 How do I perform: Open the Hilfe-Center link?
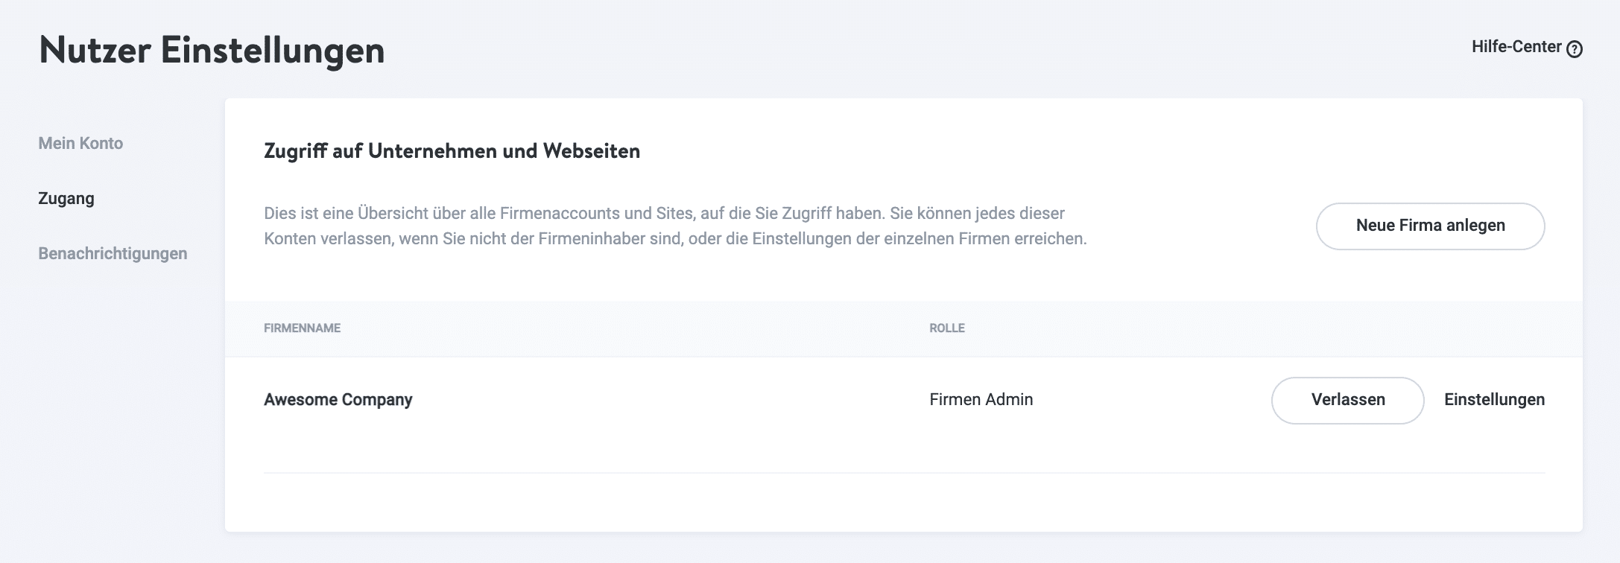[x=1516, y=46]
